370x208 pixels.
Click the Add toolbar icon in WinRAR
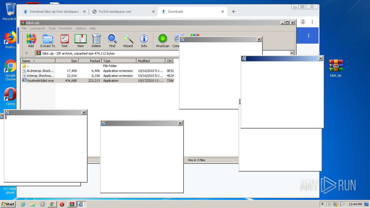coord(31,40)
